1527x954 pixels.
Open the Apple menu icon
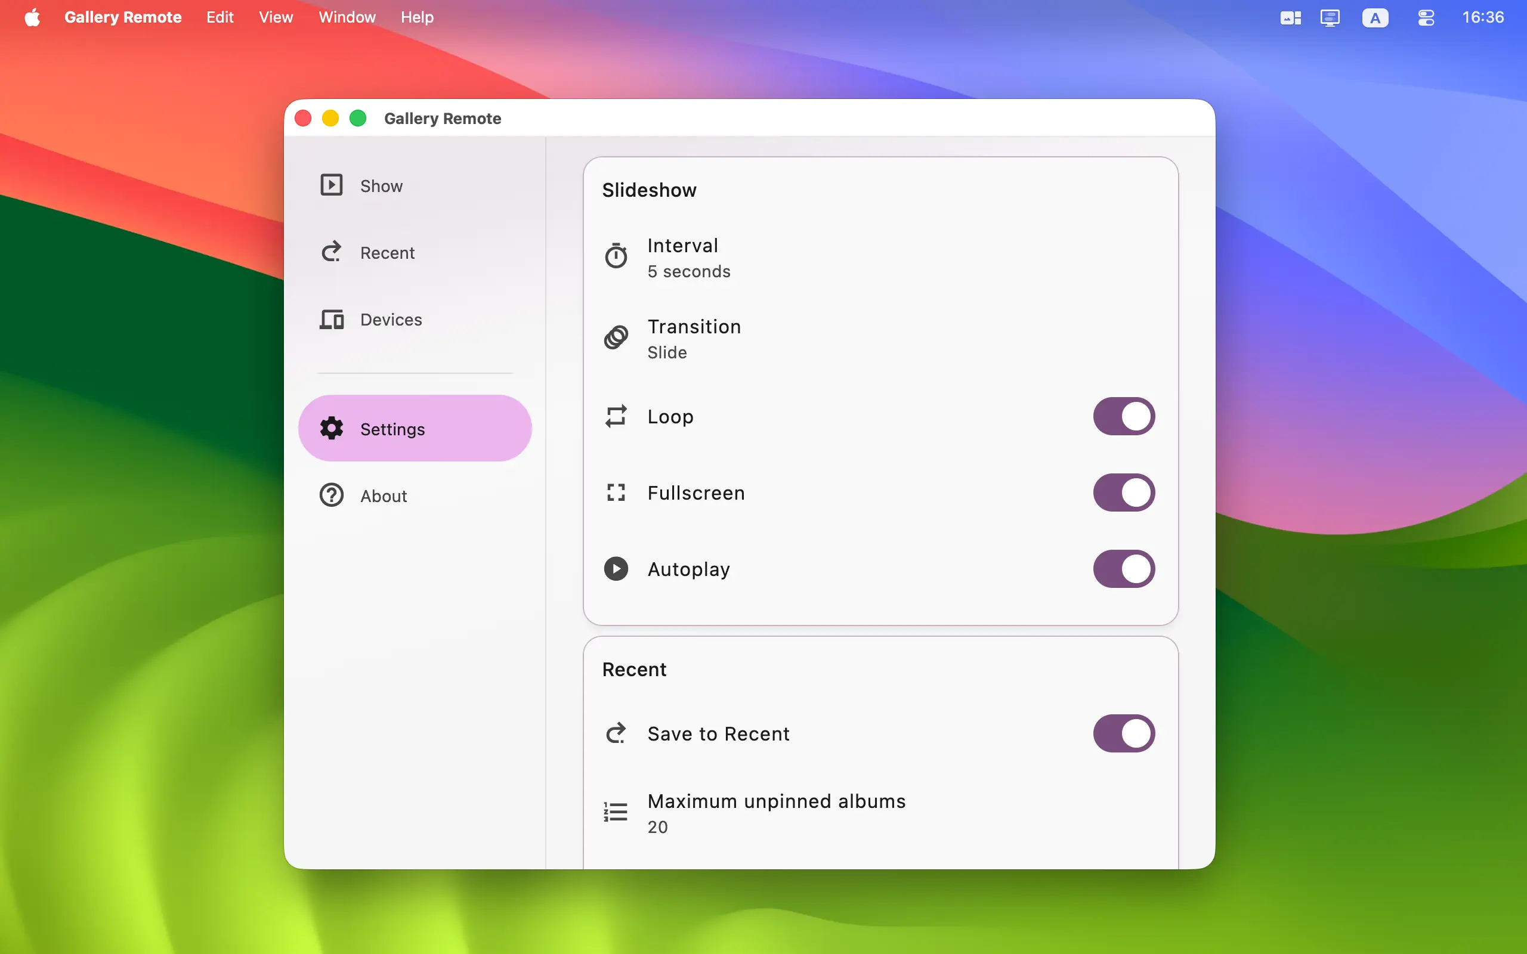(32, 17)
